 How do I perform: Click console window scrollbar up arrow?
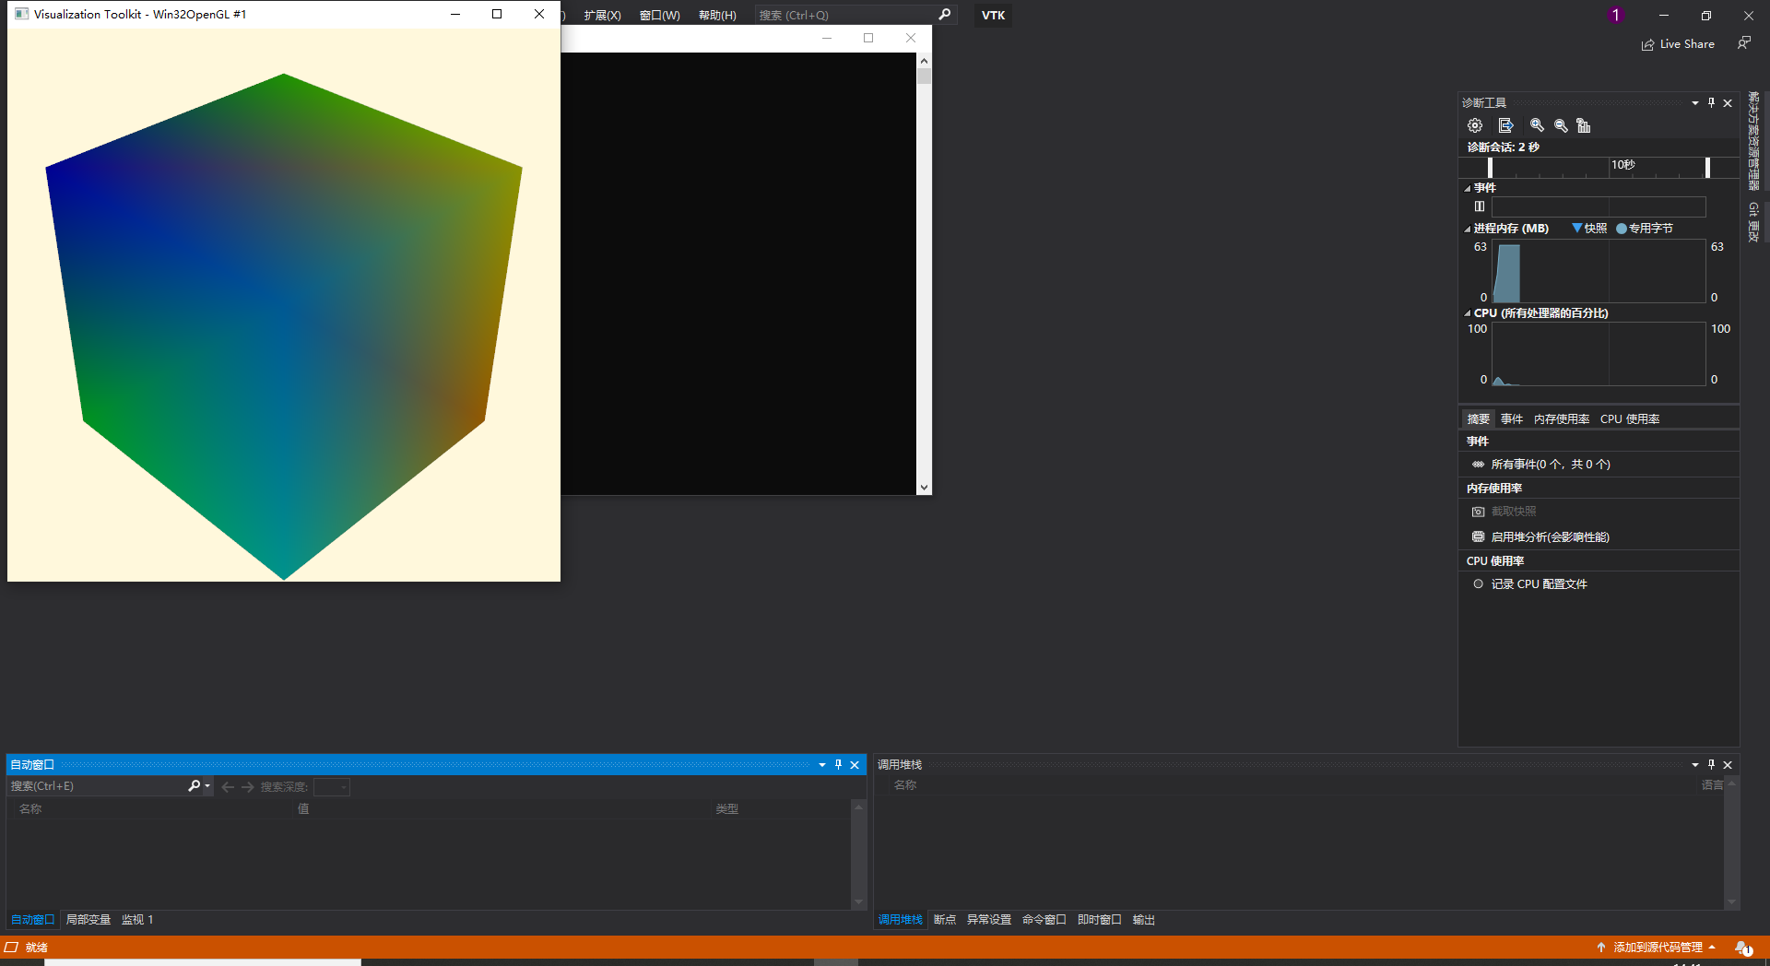pyautogui.click(x=924, y=61)
